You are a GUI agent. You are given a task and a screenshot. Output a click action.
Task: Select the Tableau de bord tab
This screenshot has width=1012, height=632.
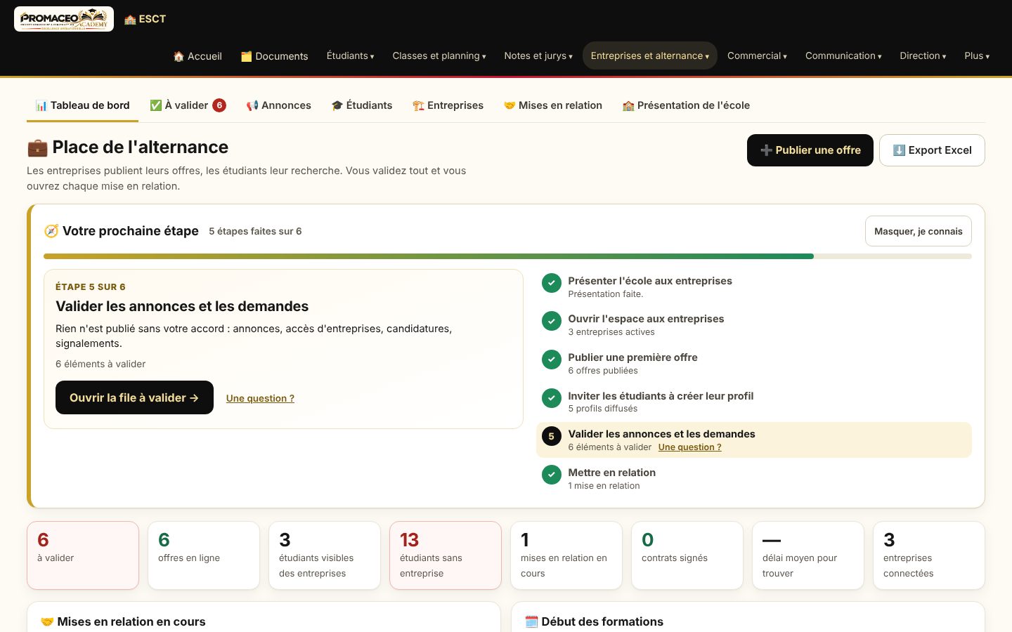pyautogui.click(x=82, y=105)
